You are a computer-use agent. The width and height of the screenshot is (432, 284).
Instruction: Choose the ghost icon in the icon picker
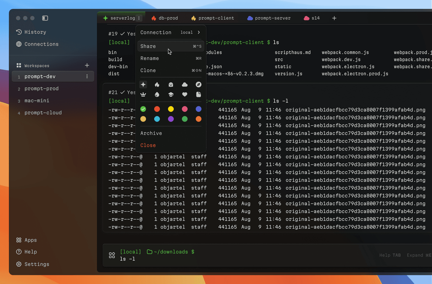171,85
